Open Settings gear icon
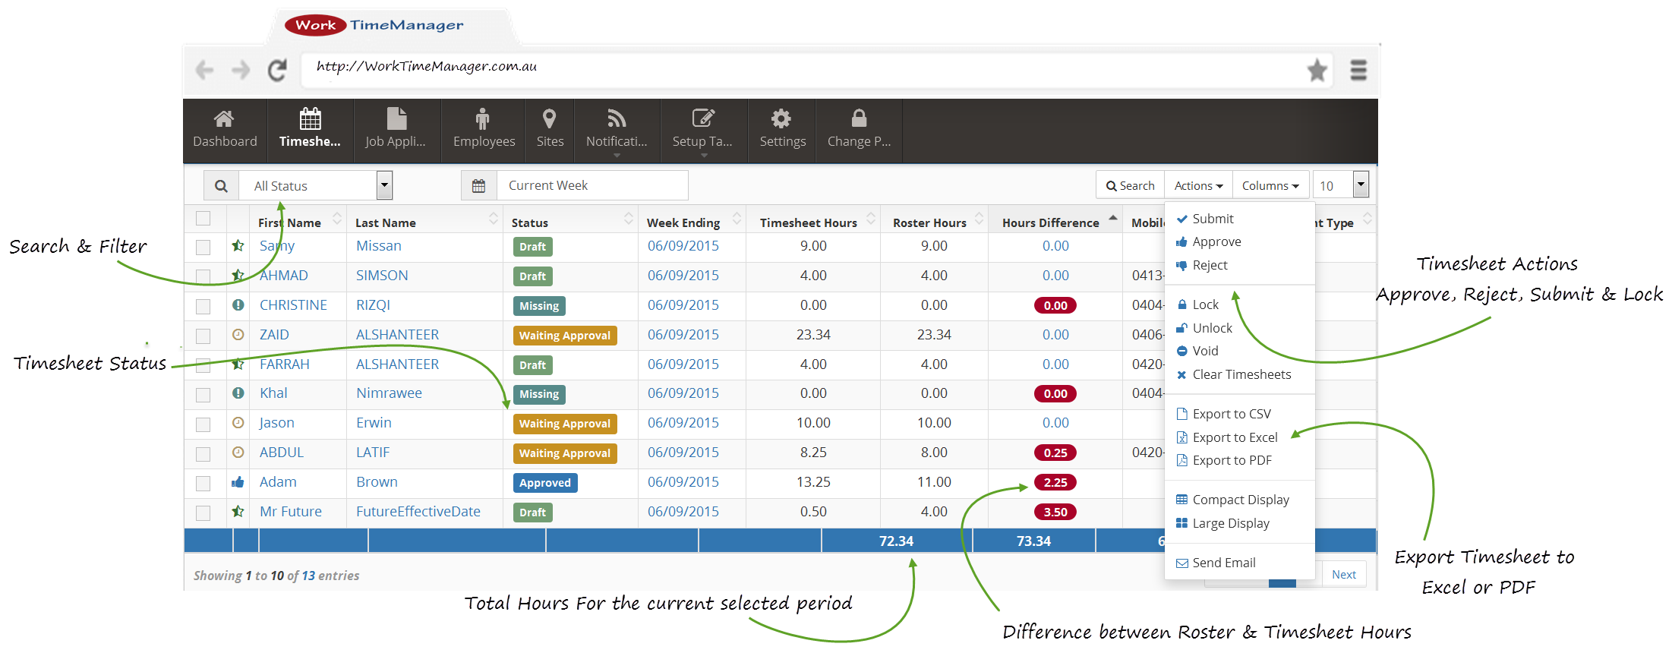 781,118
